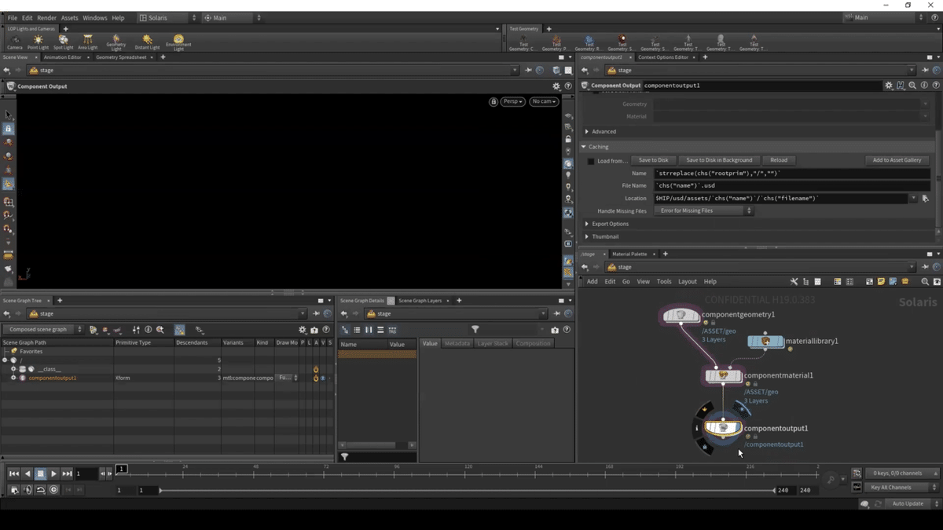Toggle active state icon on componentoutput1 row

(x=316, y=378)
